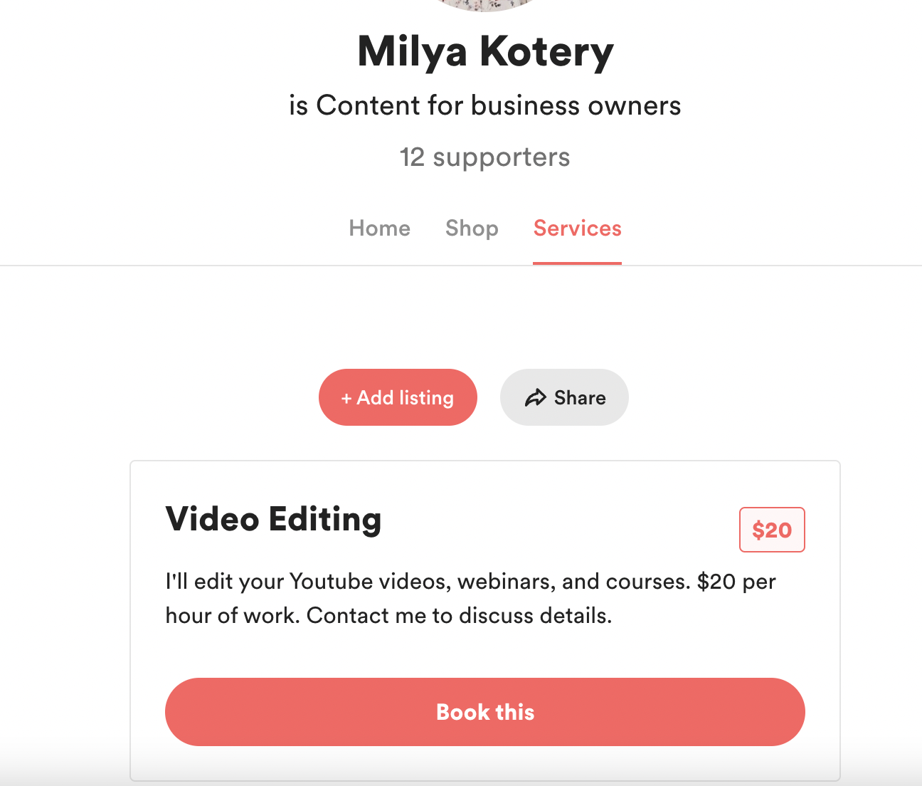Open the Shop tab
The image size is (922, 786).
click(x=472, y=228)
